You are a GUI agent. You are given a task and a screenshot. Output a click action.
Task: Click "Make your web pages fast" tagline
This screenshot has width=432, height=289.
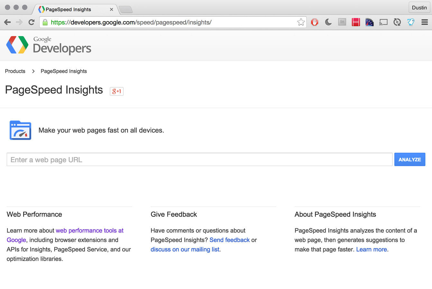[x=101, y=130]
